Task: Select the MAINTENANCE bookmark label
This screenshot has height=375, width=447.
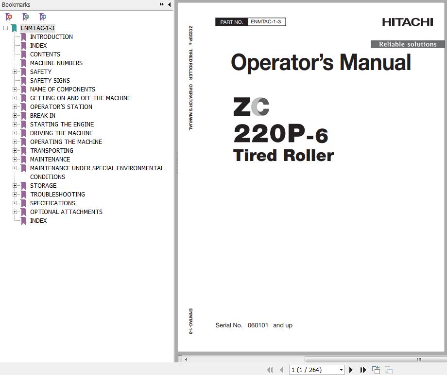Action: (50, 159)
